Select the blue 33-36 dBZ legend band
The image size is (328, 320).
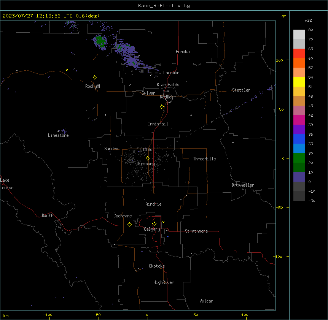tap(299, 139)
